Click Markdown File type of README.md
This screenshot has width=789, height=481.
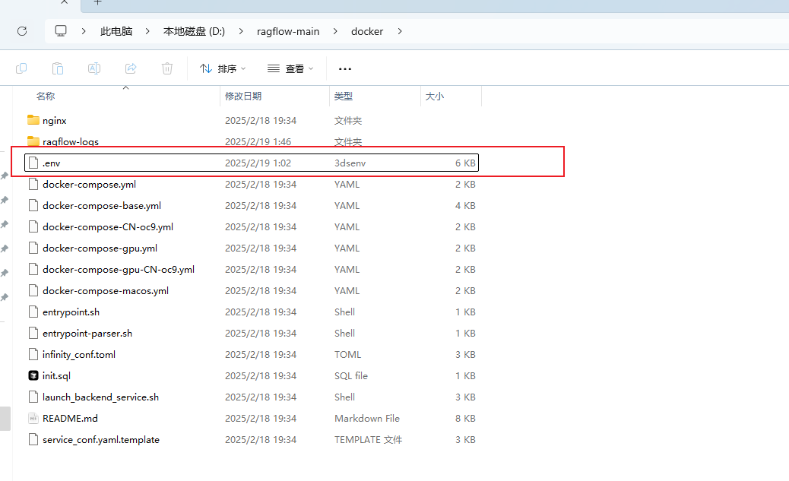(x=367, y=418)
